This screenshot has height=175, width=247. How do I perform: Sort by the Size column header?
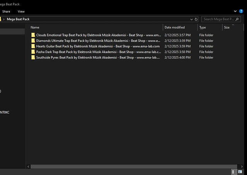coord(227,27)
